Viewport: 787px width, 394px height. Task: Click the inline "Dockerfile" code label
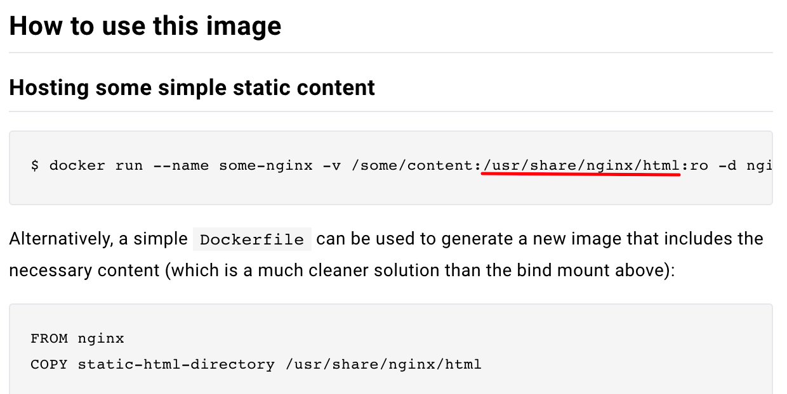pyautogui.click(x=252, y=240)
